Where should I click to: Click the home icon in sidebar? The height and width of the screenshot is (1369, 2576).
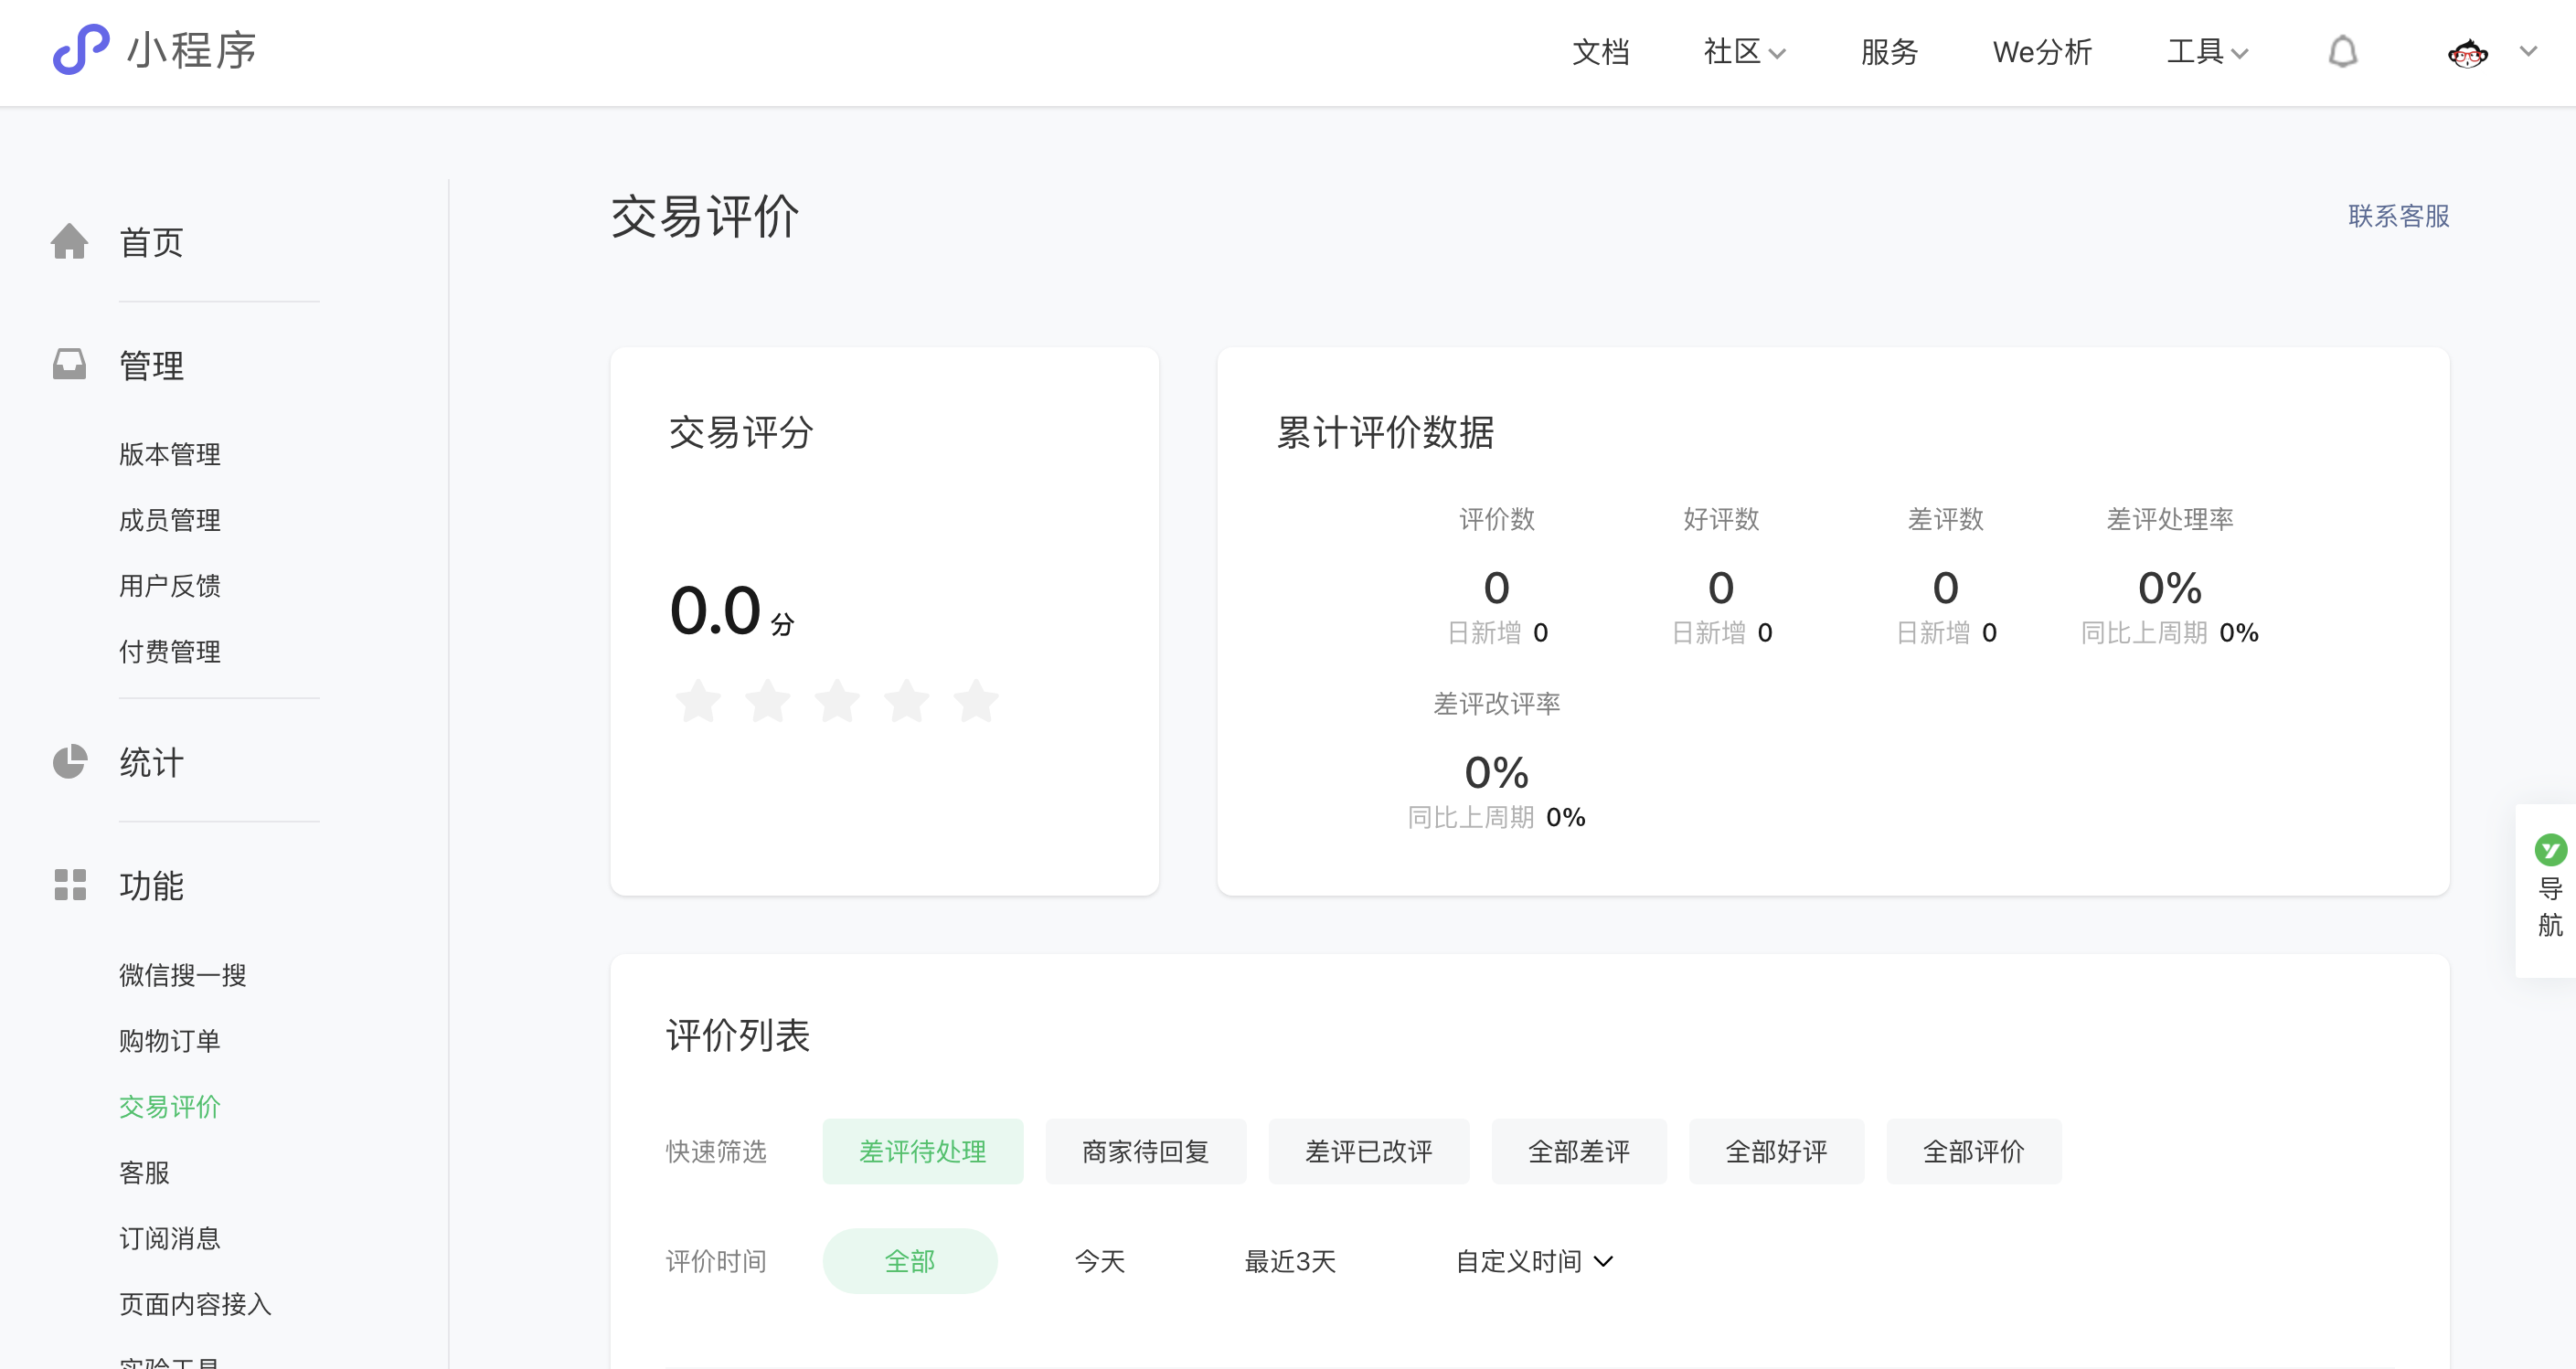[x=69, y=242]
